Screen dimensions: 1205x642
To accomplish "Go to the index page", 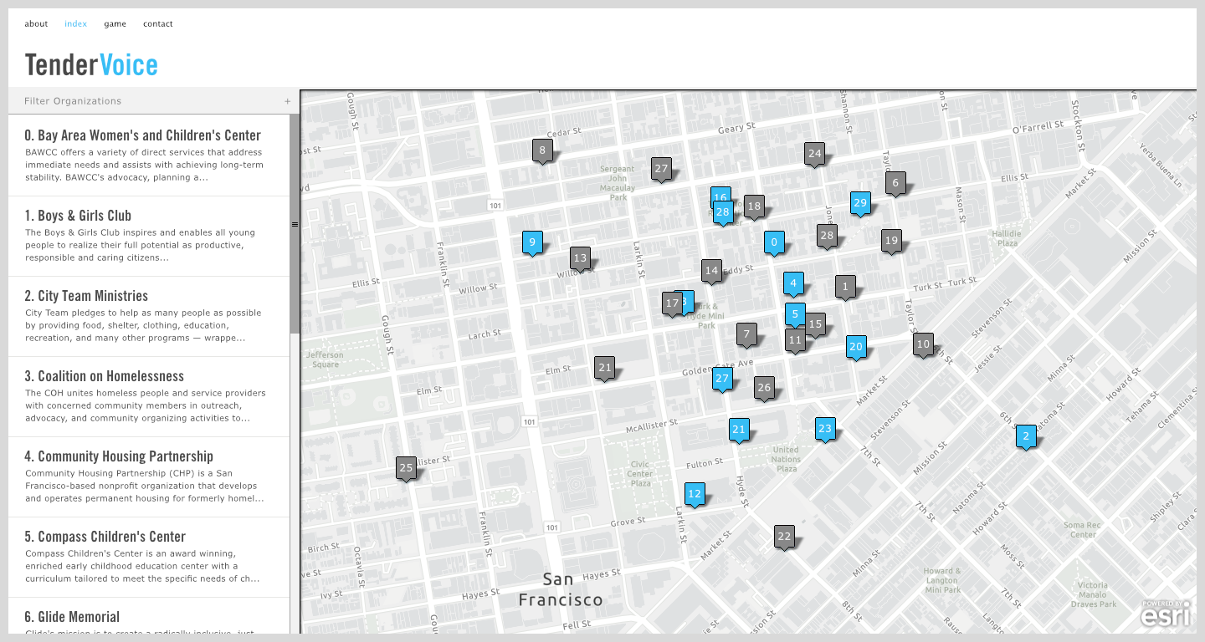I will pyautogui.click(x=75, y=23).
